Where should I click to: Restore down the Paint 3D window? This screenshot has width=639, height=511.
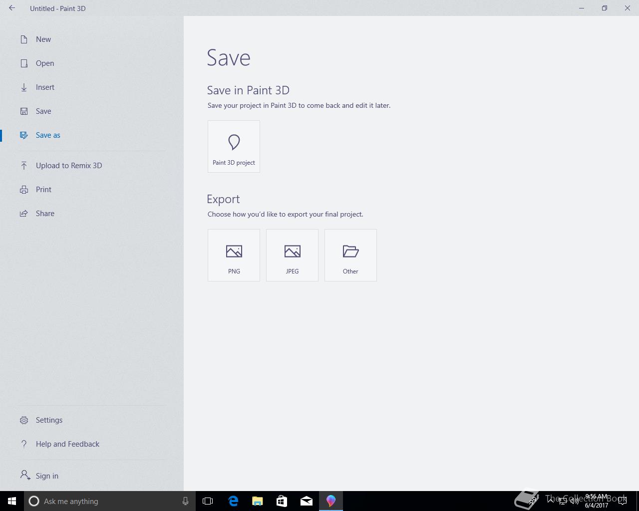click(x=605, y=8)
